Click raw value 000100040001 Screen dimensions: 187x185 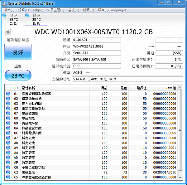pyautogui.click(x=165, y=158)
